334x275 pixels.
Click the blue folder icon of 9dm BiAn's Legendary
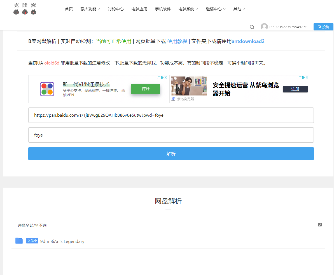tap(19, 241)
